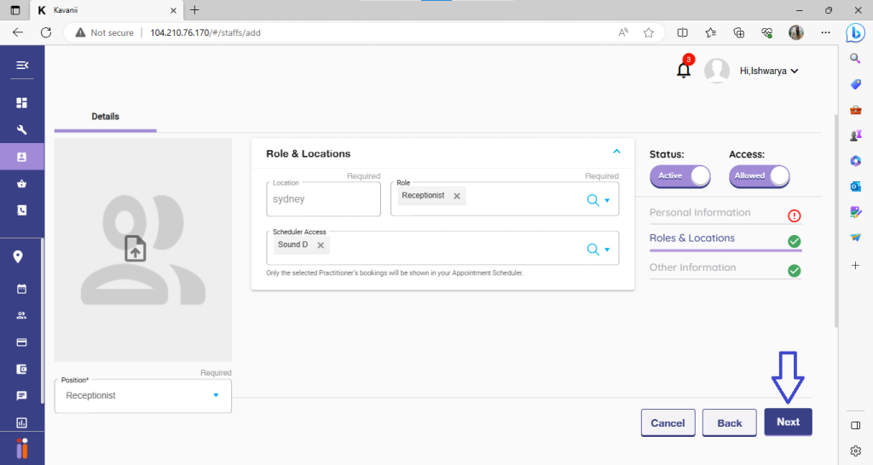The width and height of the screenshot is (873, 465).
Task: Click the notification bell icon
Action: [684, 71]
